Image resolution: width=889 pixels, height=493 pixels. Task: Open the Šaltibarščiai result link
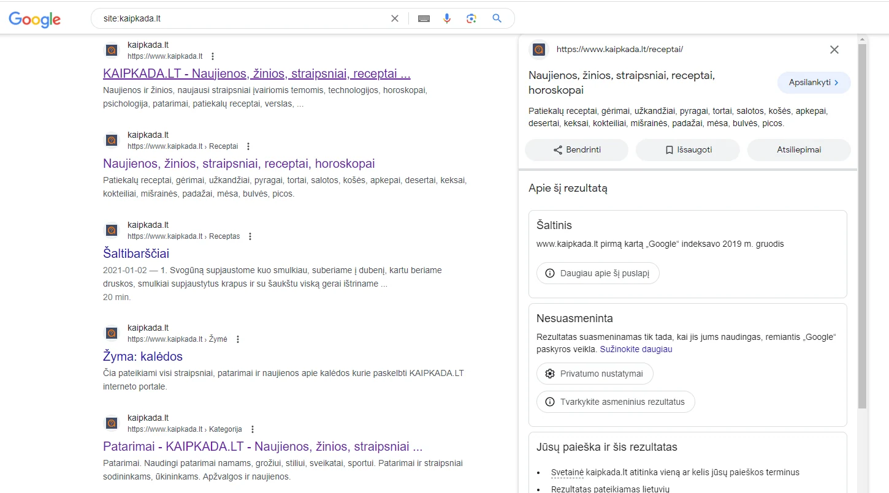136,254
